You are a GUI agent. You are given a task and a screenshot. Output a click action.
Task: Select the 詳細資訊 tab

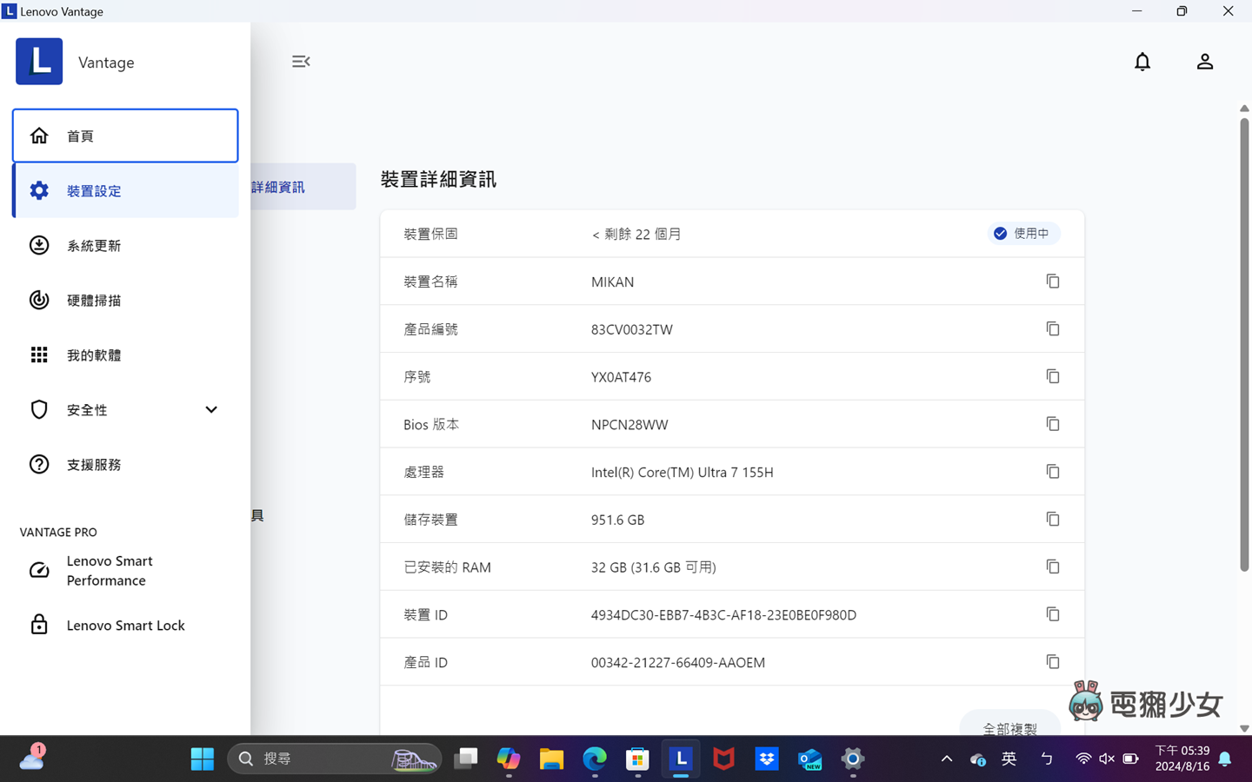303,187
